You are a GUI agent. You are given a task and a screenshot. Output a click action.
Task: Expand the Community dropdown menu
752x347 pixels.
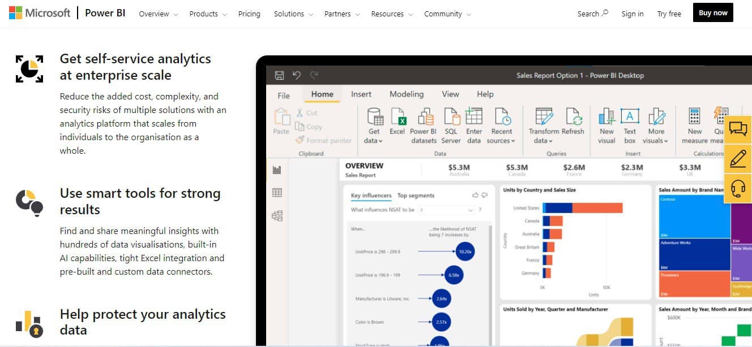click(447, 14)
